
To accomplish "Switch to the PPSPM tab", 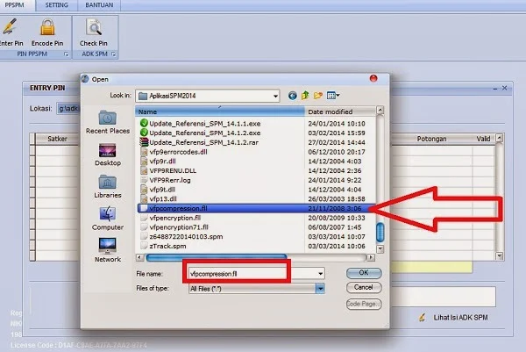I will click(15, 5).
